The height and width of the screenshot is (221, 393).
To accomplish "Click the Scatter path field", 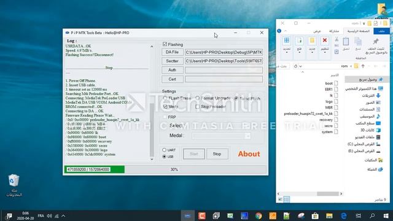I will tap(224, 61).
